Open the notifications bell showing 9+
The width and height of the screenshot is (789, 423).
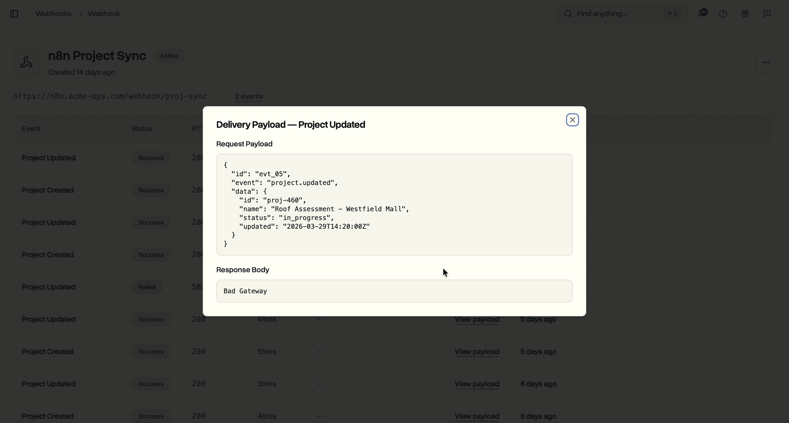pyautogui.click(x=702, y=13)
